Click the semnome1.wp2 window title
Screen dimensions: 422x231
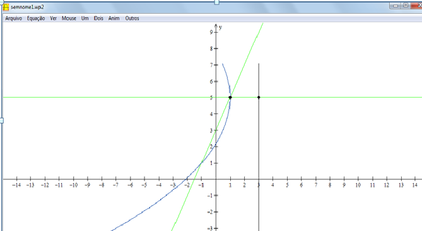click(27, 7)
